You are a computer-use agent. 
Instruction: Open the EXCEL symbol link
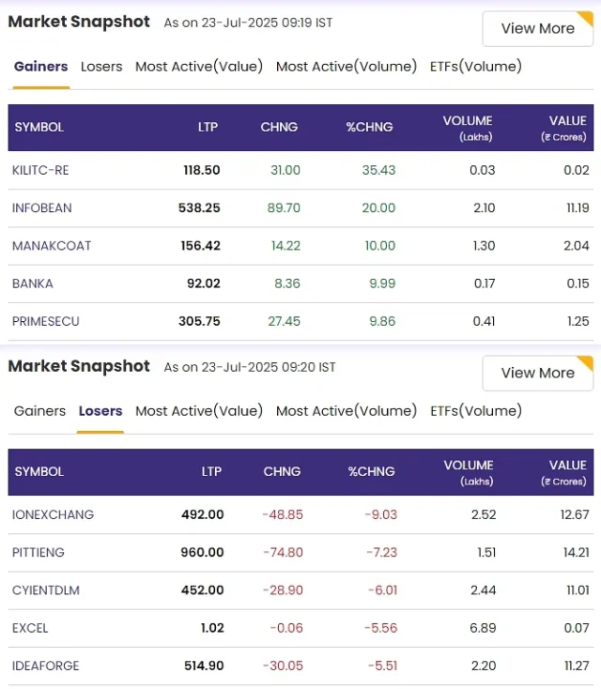click(30, 628)
